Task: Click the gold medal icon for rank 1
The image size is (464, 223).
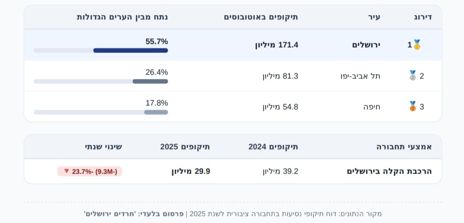Action: pos(417,45)
